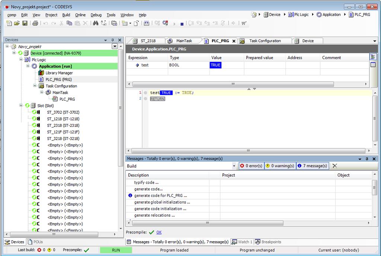
Task: Stop the application with blue square
Action: pyautogui.click(x=182, y=24)
